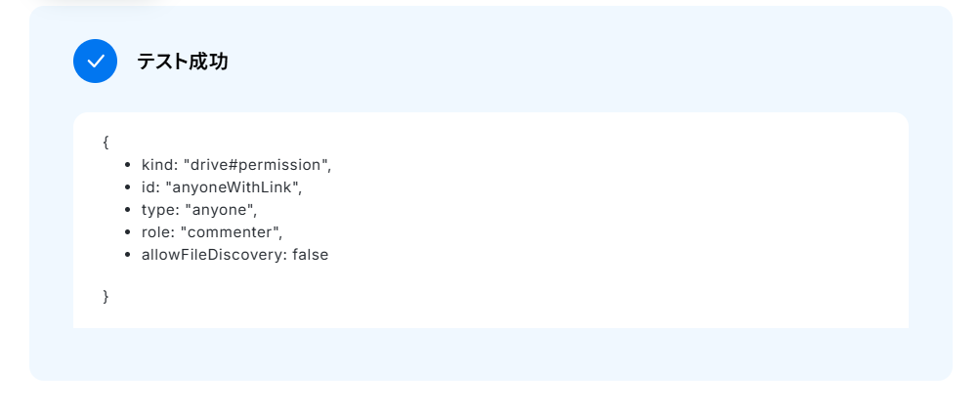980x413 pixels.
Task: Click the closing curly brace
Action: (106, 296)
